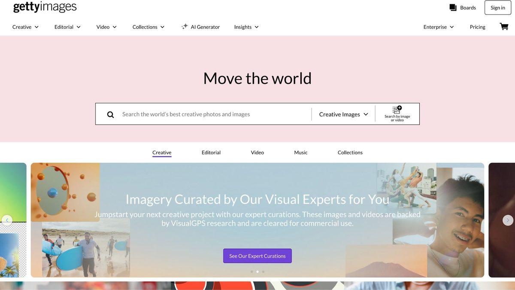Viewport: 515px width, 290px height.
Task: Click the Sign in button
Action: [x=498, y=8]
